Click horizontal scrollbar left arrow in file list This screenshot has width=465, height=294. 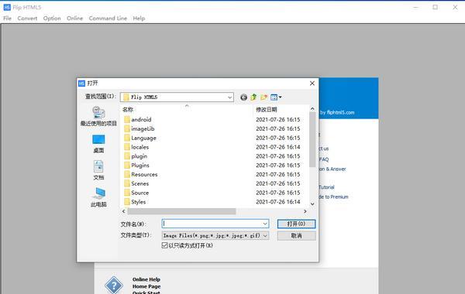[124, 211]
